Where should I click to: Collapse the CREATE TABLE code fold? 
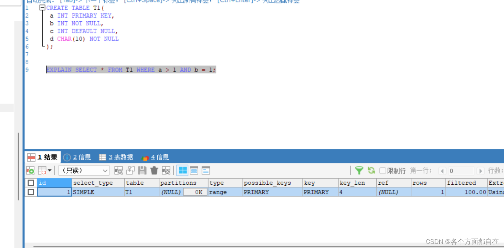42,8
